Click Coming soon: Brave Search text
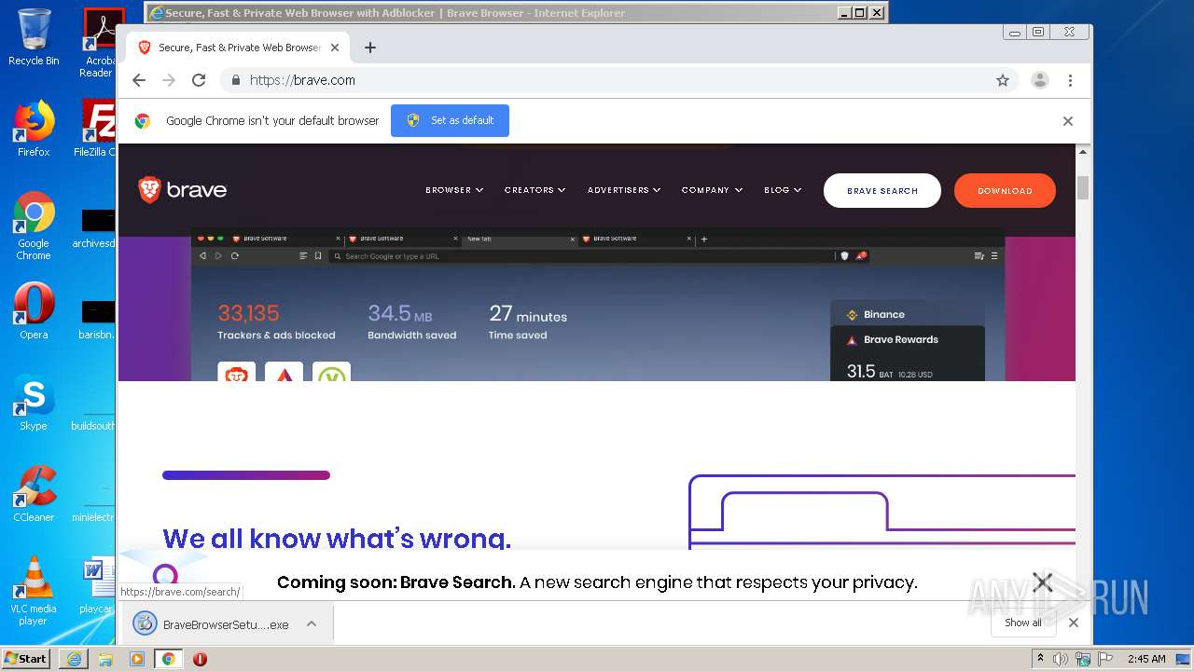 coord(396,582)
